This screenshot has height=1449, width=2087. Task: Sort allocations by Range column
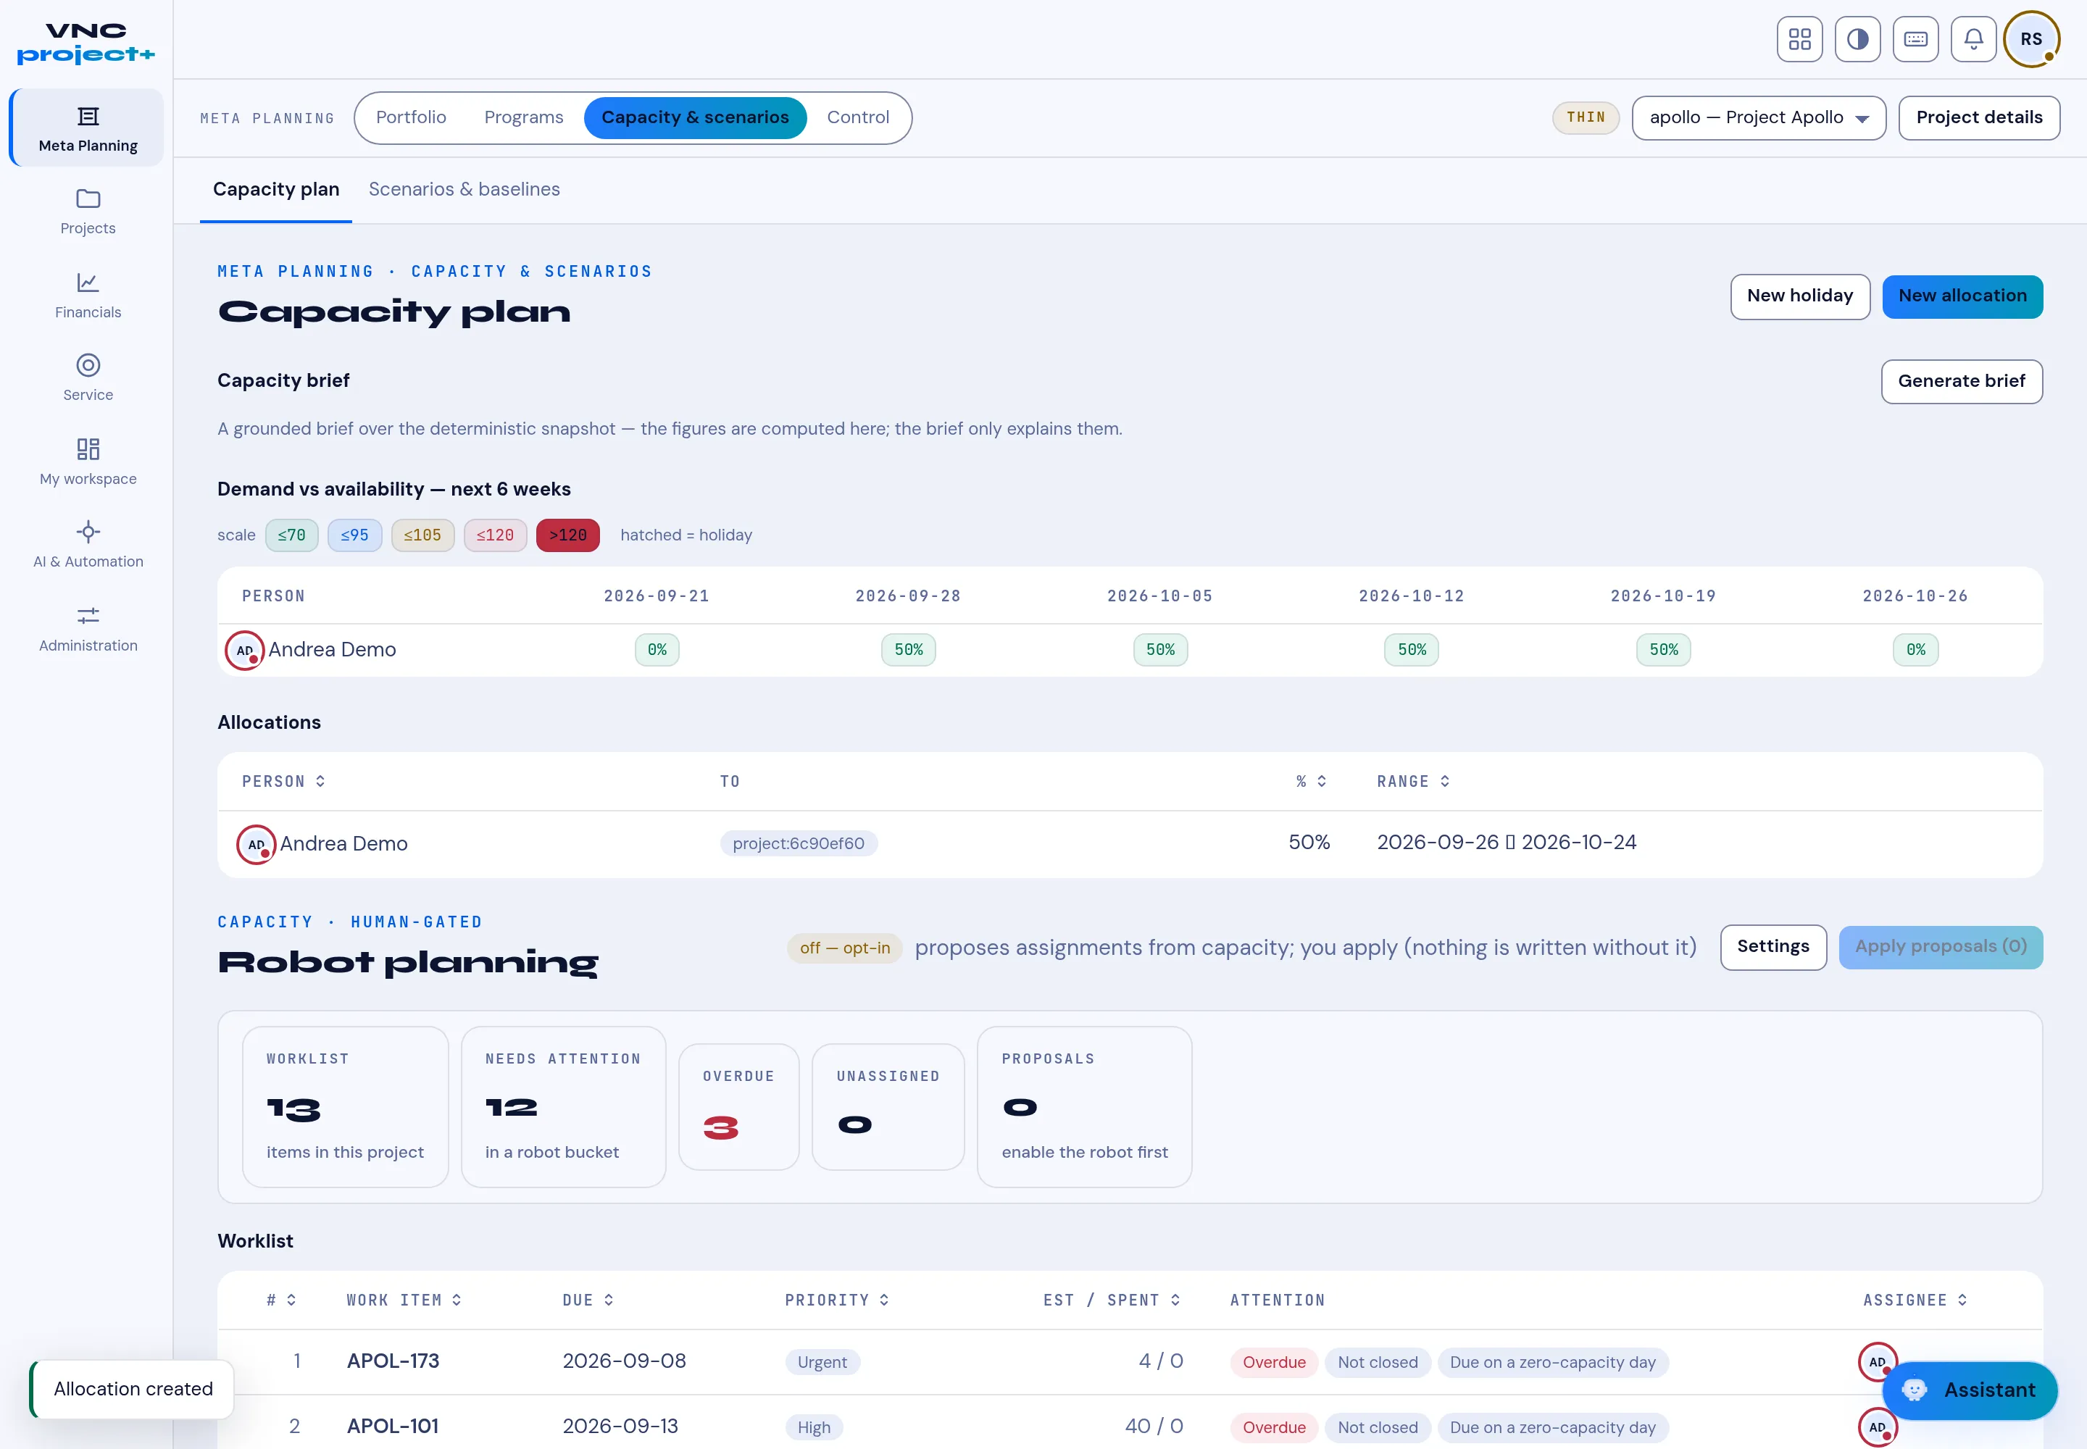point(1413,782)
